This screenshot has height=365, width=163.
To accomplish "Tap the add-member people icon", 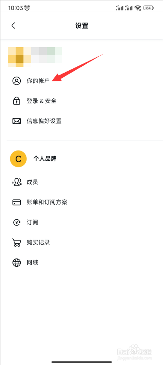I will 16,182.
